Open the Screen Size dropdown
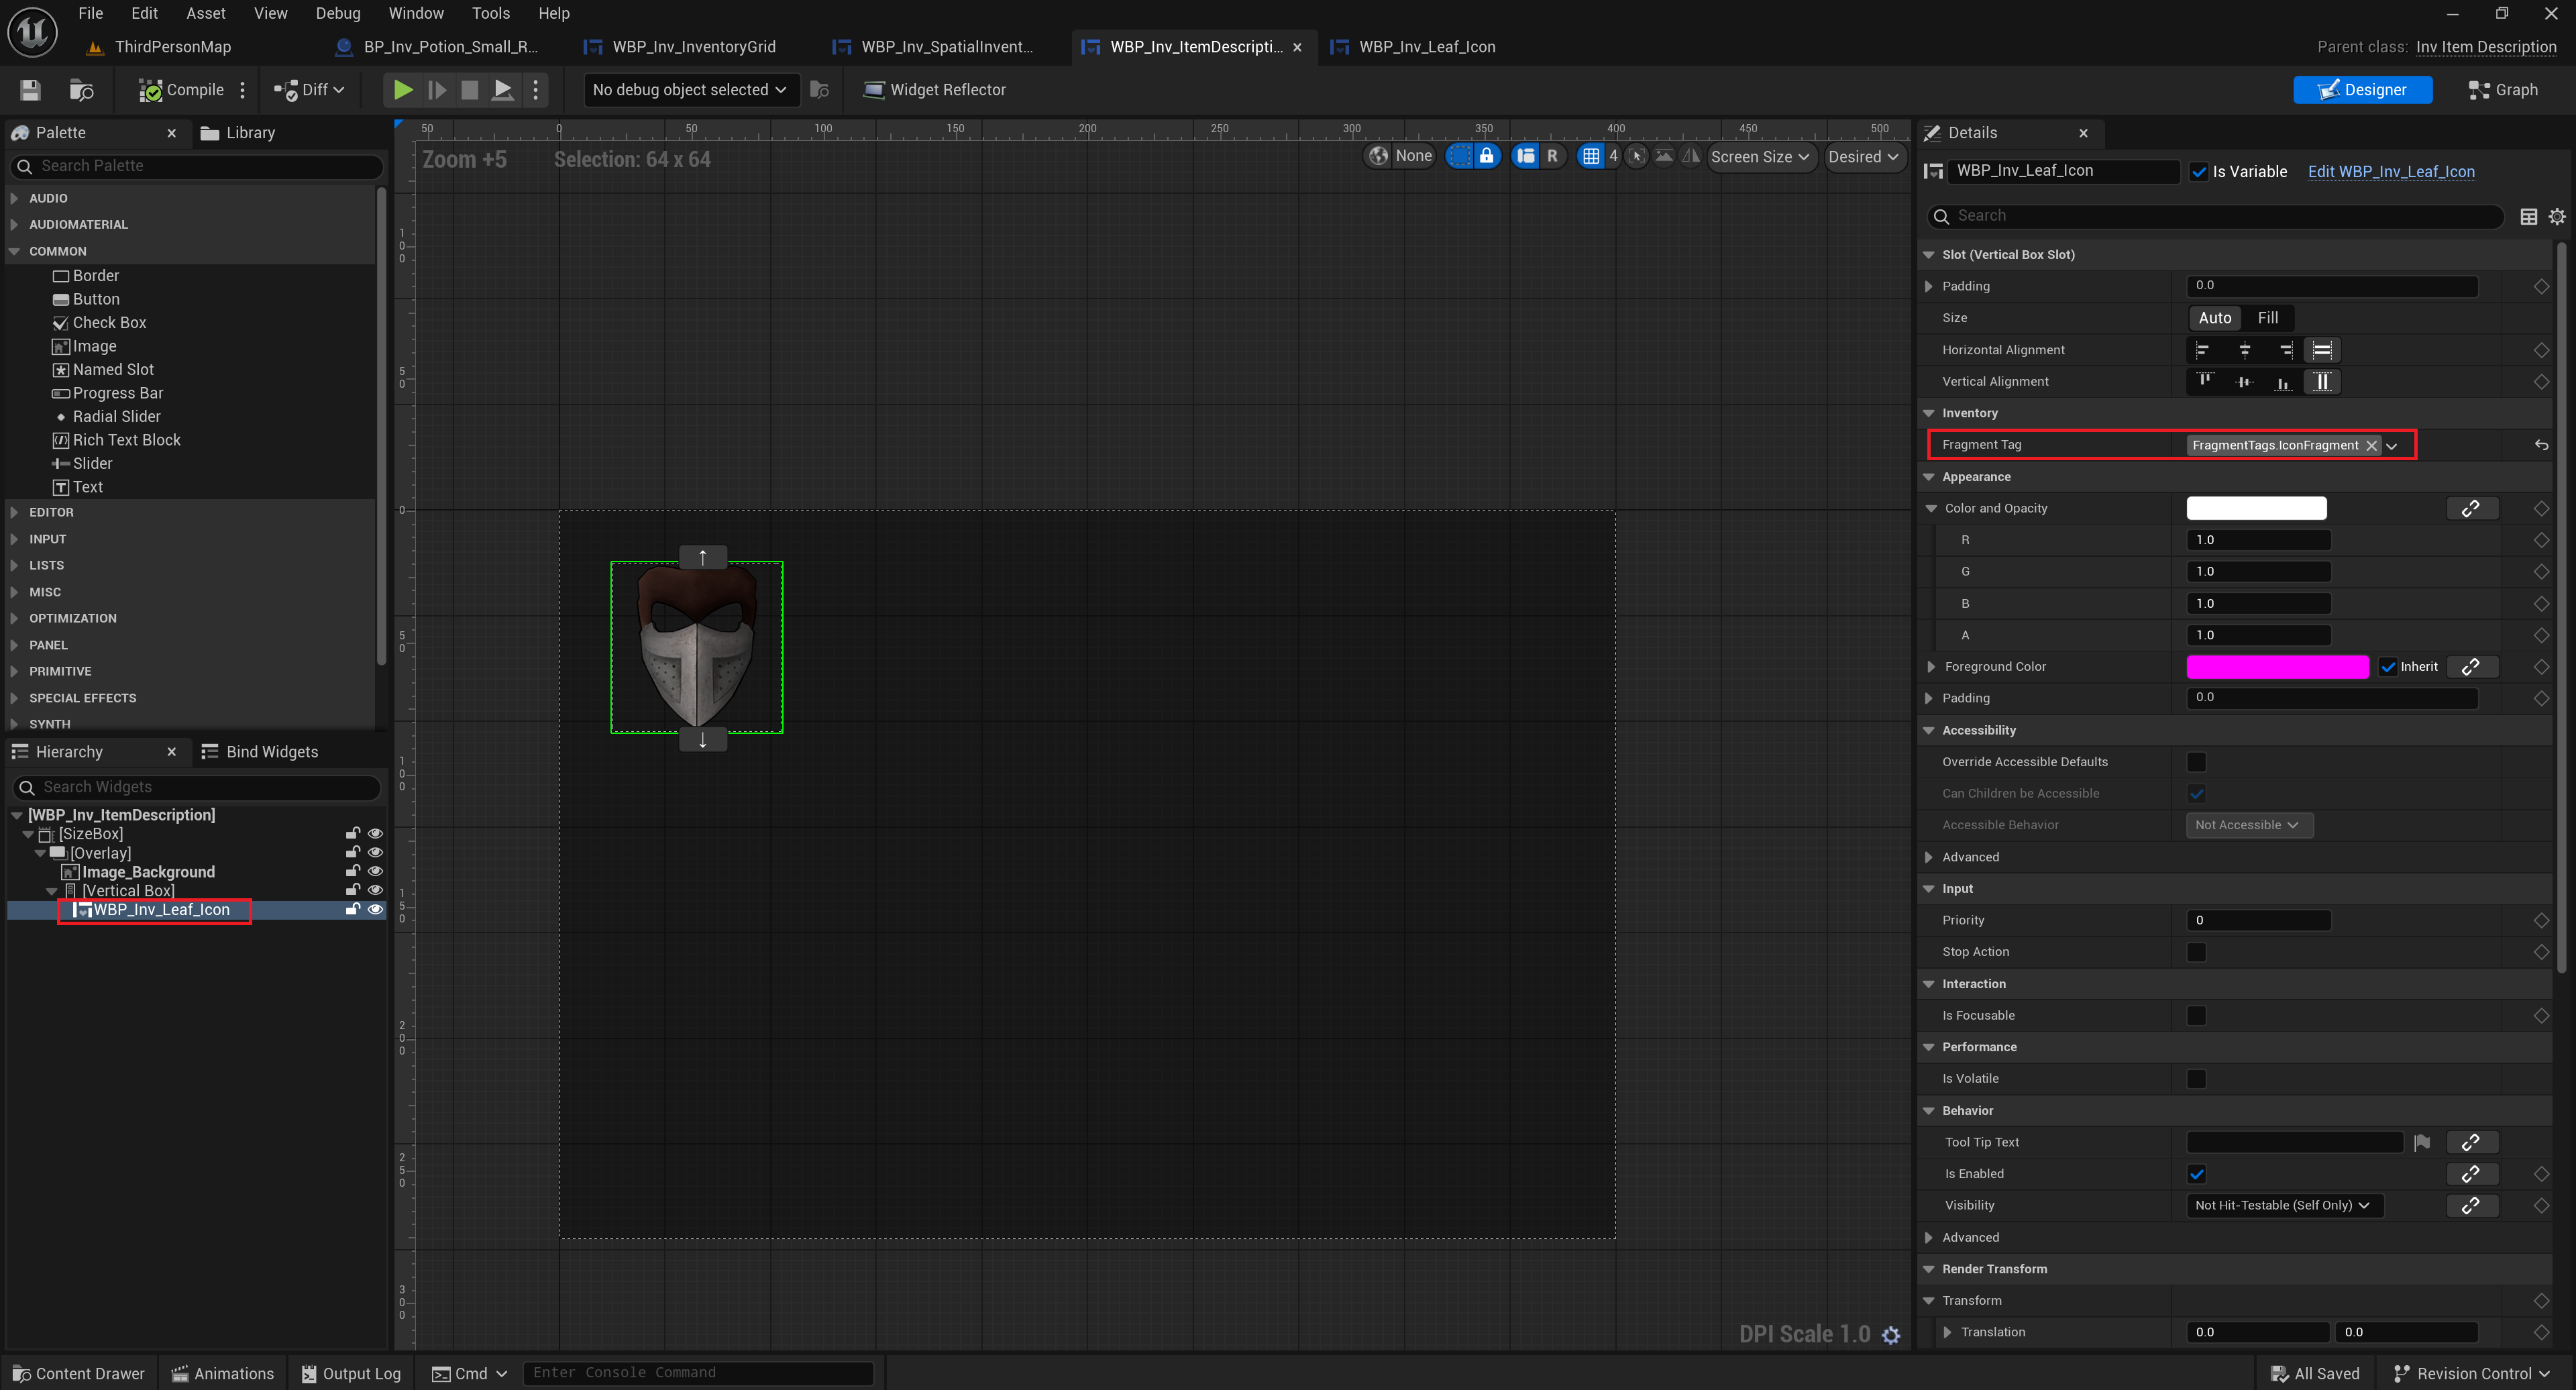The width and height of the screenshot is (2576, 1390). tap(1760, 157)
